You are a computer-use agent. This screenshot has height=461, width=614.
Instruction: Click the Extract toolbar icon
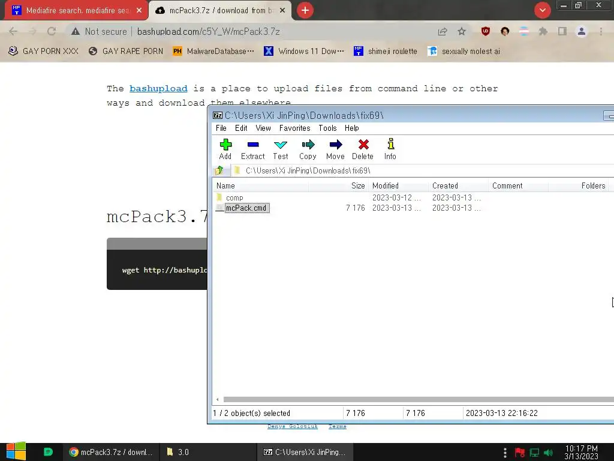252,149
